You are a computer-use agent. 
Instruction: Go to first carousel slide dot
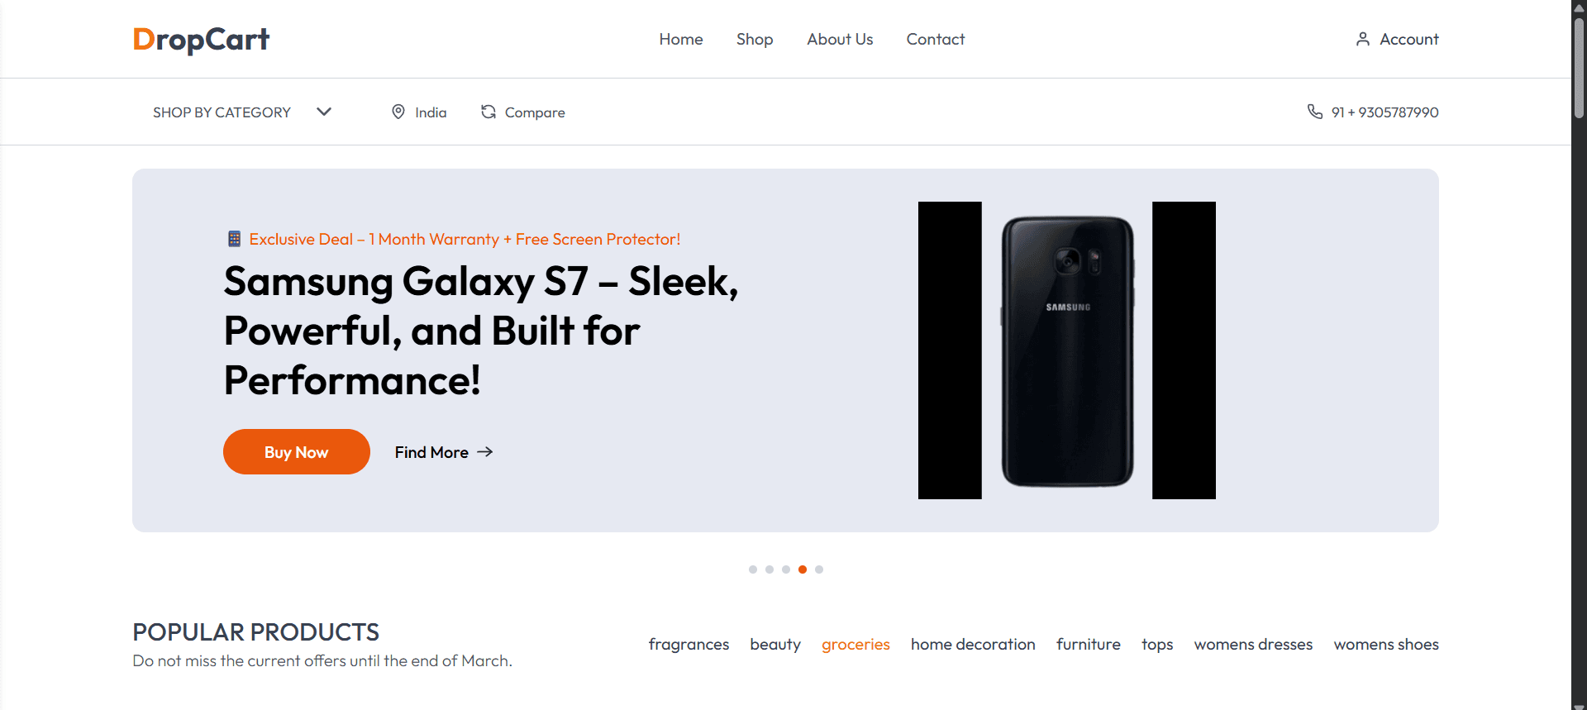pos(753,569)
